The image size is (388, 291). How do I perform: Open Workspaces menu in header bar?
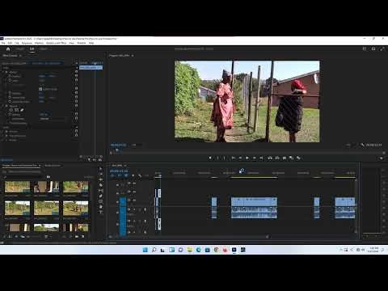(365, 48)
